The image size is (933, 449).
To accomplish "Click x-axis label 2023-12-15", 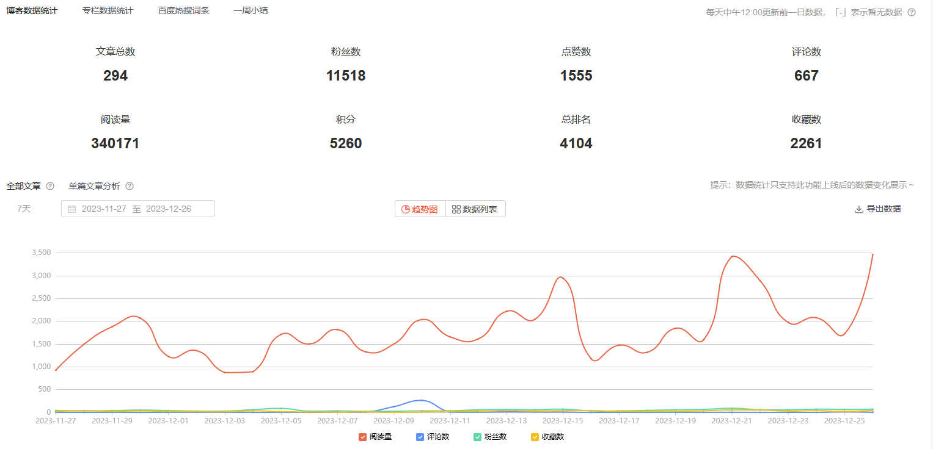I will click(x=562, y=420).
